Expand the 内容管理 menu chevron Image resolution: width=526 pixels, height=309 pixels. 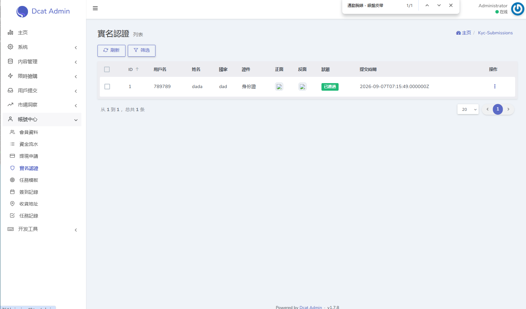[x=76, y=62]
